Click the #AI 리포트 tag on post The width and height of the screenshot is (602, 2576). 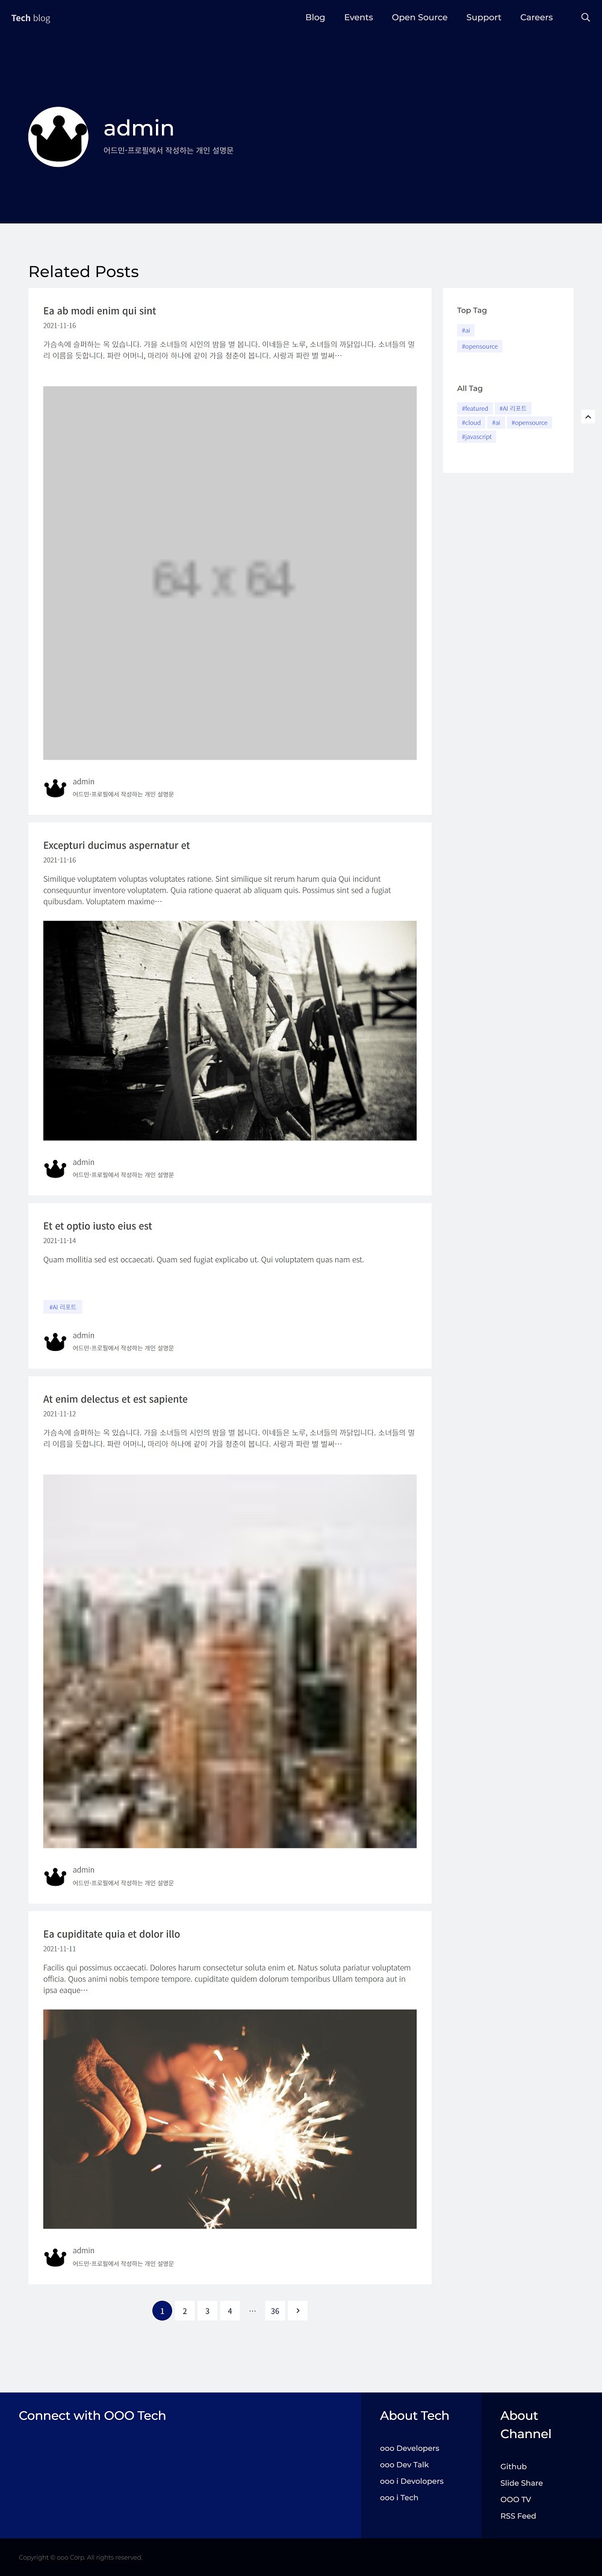(63, 1307)
